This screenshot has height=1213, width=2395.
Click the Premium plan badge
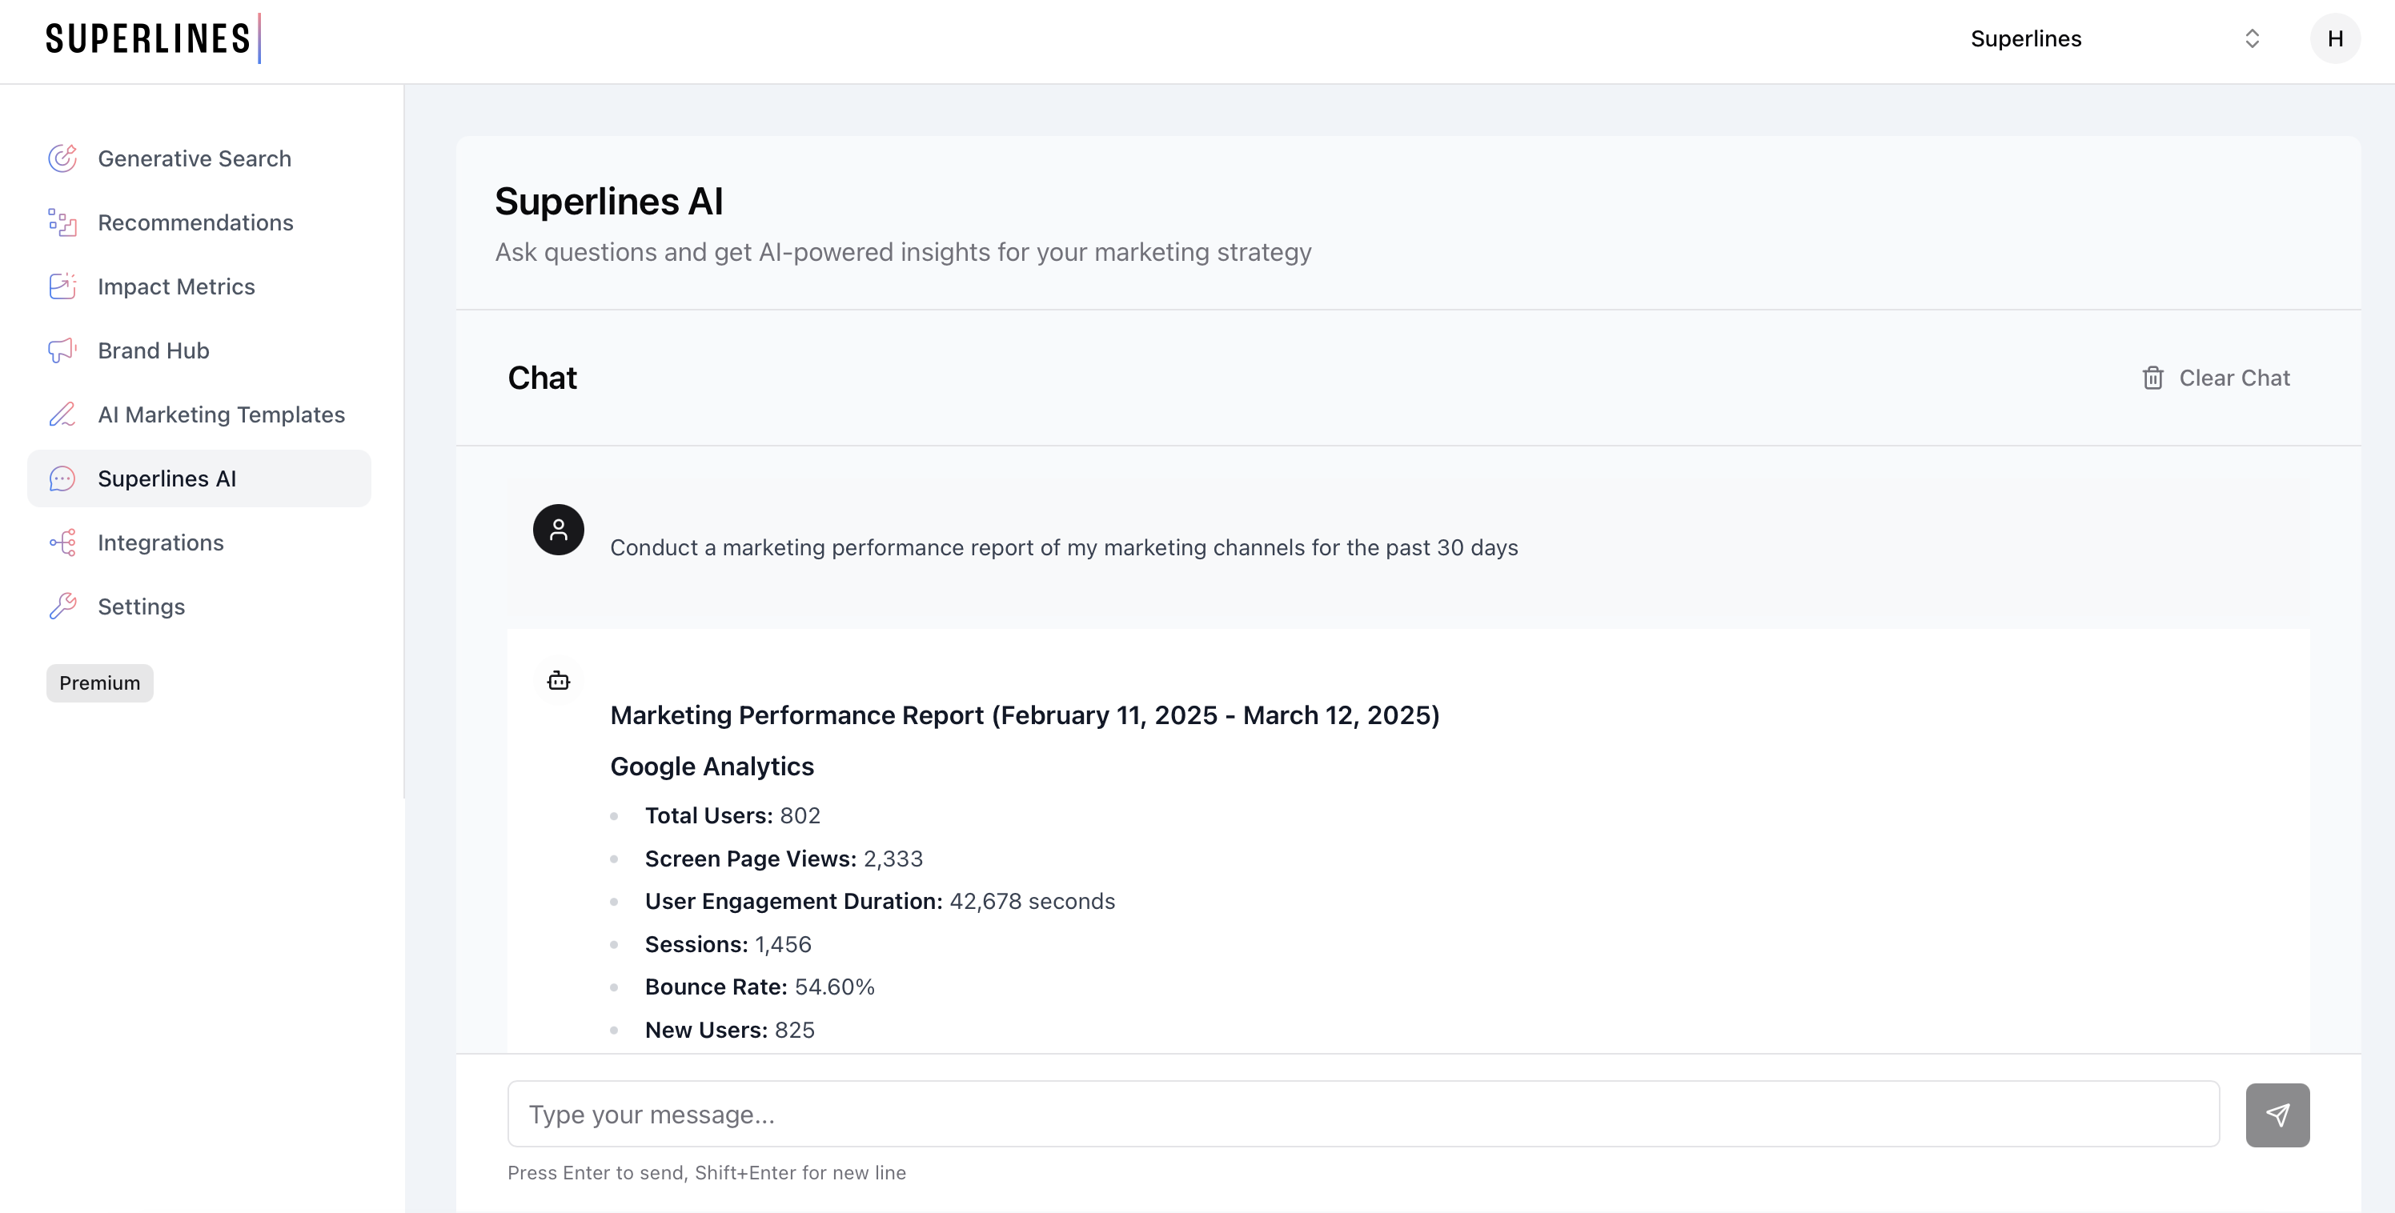tap(99, 683)
